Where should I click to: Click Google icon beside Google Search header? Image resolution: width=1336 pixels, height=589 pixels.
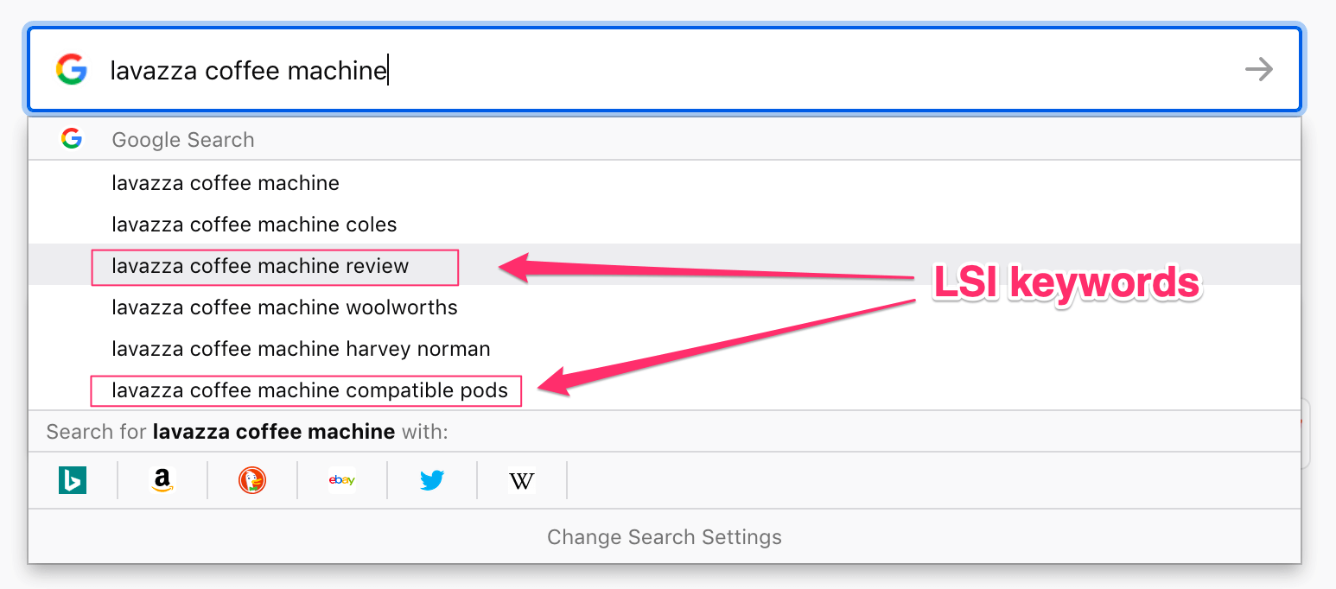point(72,139)
